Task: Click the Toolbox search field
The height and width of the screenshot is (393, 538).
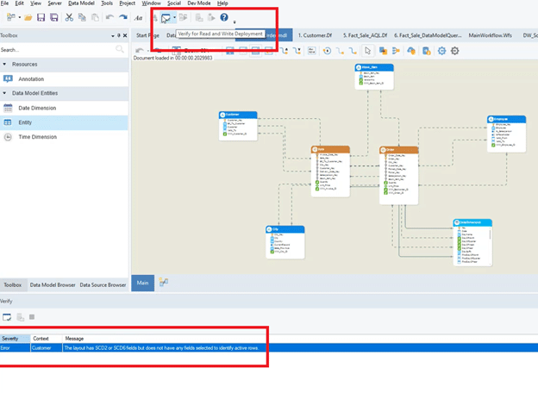Action: point(59,50)
